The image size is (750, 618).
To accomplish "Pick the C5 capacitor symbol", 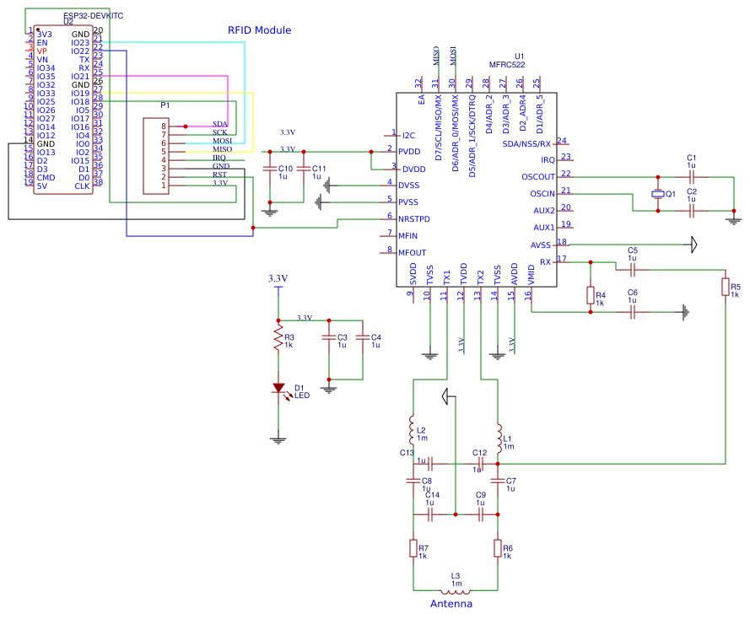I will coord(633,270).
